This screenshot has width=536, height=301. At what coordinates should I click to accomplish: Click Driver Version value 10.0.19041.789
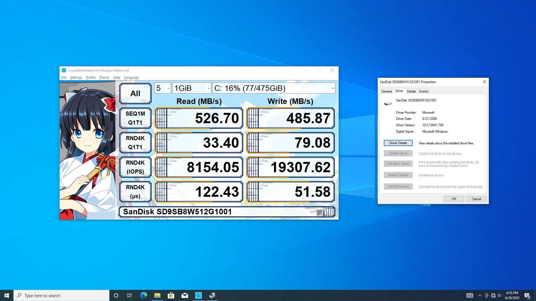(433, 125)
